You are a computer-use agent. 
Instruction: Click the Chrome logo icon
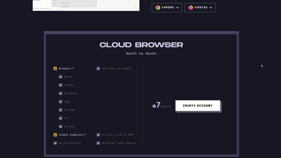click(x=158, y=8)
